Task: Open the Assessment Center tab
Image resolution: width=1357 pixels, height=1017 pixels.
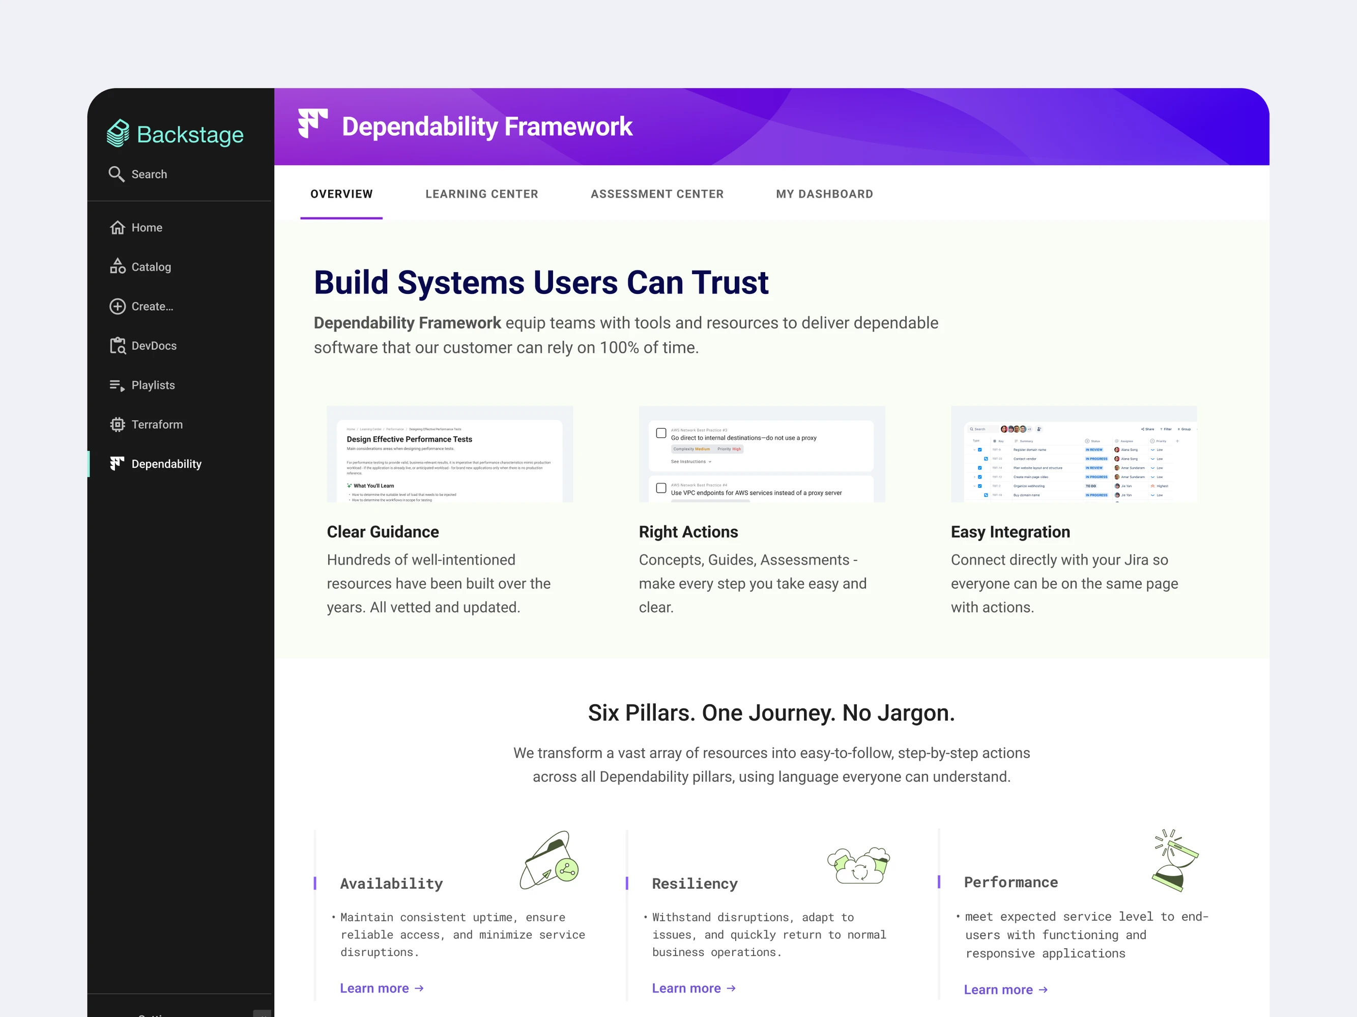Action: 657,194
